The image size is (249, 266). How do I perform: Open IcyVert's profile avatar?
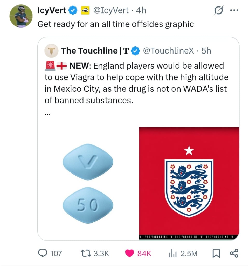pos(21,16)
